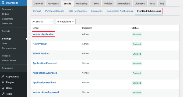Click the Users menu label
The width and height of the screenshot is (183, 97).
[x=9, y=88]
